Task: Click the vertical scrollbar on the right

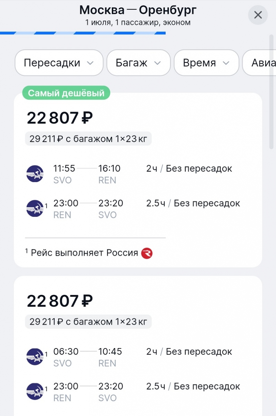Action: [271, 92]
